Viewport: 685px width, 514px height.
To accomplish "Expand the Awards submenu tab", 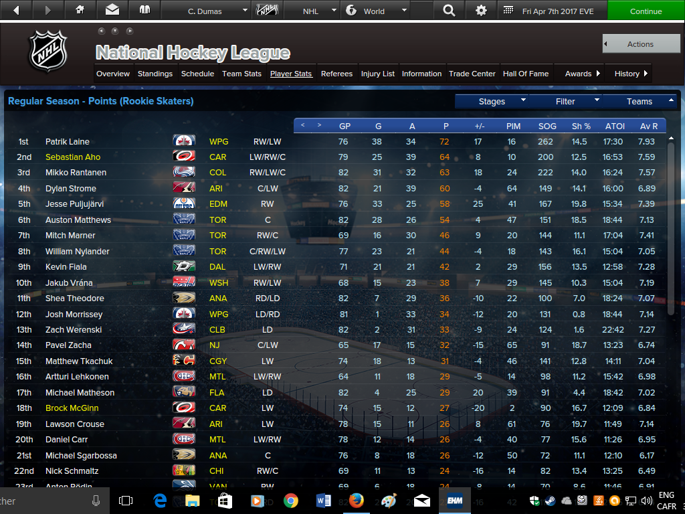I will (x=583, y=74).
